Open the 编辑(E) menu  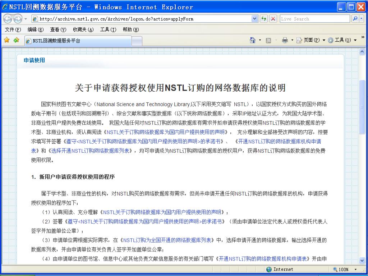pos(36,29)
